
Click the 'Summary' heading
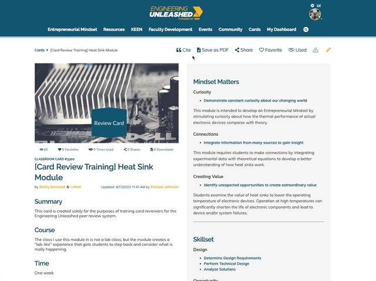pyautogui.click(x=48, y=202)
